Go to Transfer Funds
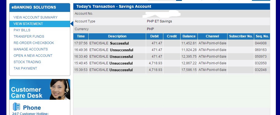280x115 pixels. 29,37
